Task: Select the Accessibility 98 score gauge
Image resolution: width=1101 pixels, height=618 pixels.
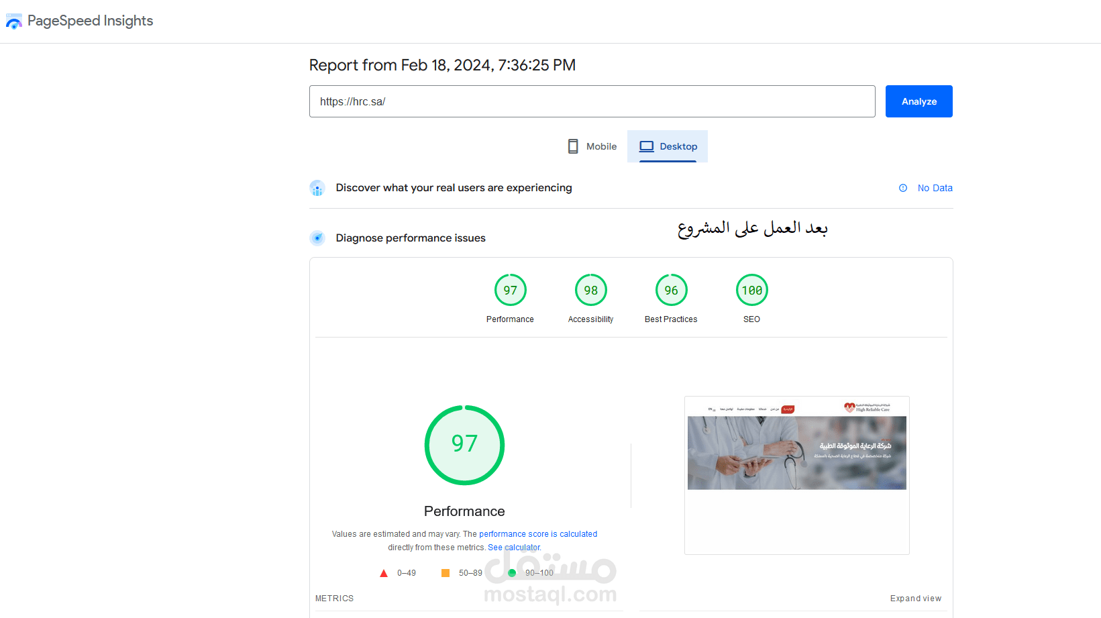Action: click(x=591, y=290)
